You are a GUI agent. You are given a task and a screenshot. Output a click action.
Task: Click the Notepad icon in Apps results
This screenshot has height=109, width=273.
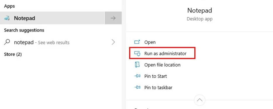(7, 18)
